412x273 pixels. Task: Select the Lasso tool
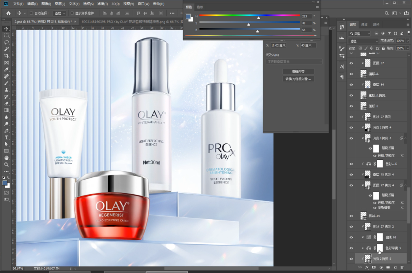(6, 42)
